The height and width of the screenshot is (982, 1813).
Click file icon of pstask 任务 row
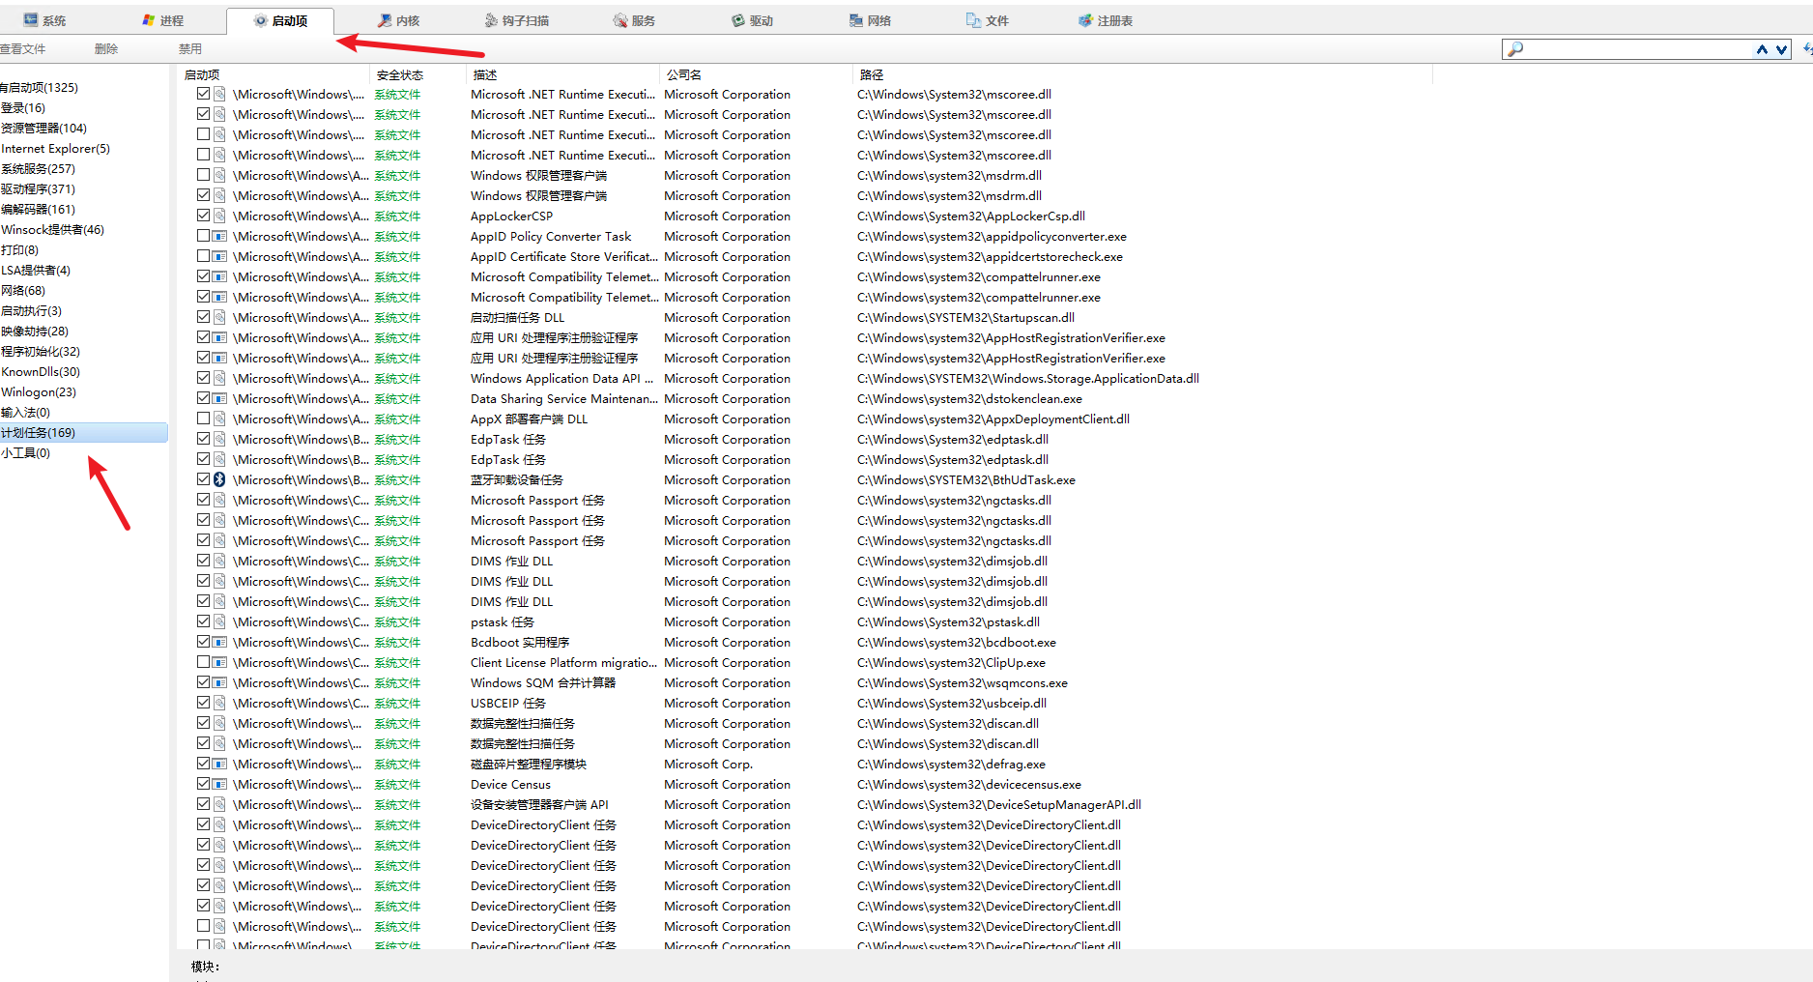(219, 621)
